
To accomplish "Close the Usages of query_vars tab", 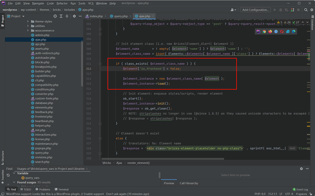I will (x=87, y=169).
